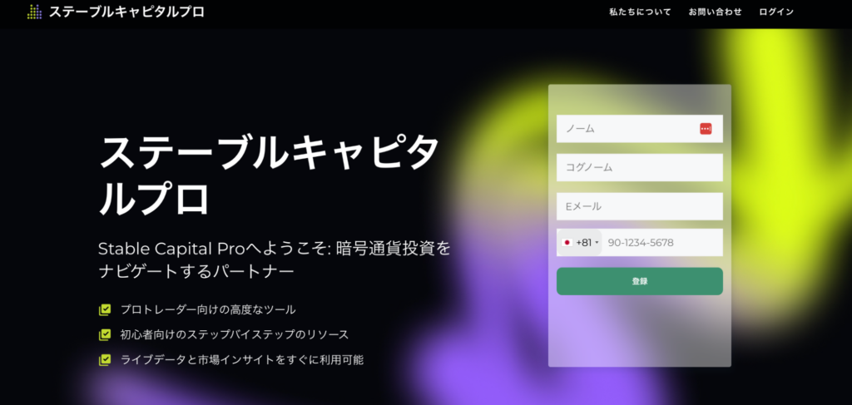Focus the Eメール input field
The width and height of the screenshot is (852, 405).
tap(640, 206)
